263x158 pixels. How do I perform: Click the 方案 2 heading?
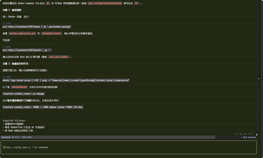coord(12,10)
